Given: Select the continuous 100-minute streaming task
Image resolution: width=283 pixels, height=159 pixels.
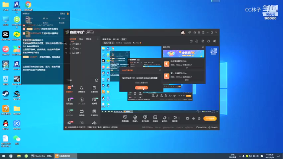Looking at the screenshot, I should point(184,64).
